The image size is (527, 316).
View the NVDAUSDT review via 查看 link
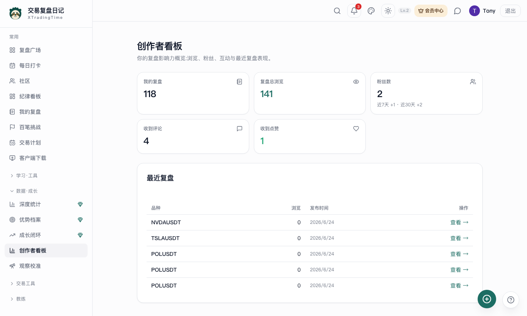pyautogui.click(x=459, y=222)
